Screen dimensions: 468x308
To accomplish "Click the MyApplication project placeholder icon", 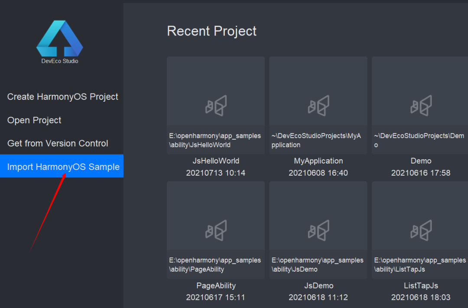I will click(x=318, y=106).
